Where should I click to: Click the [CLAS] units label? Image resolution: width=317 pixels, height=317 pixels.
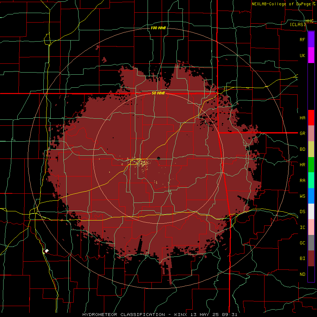click(x=298, y=24)
